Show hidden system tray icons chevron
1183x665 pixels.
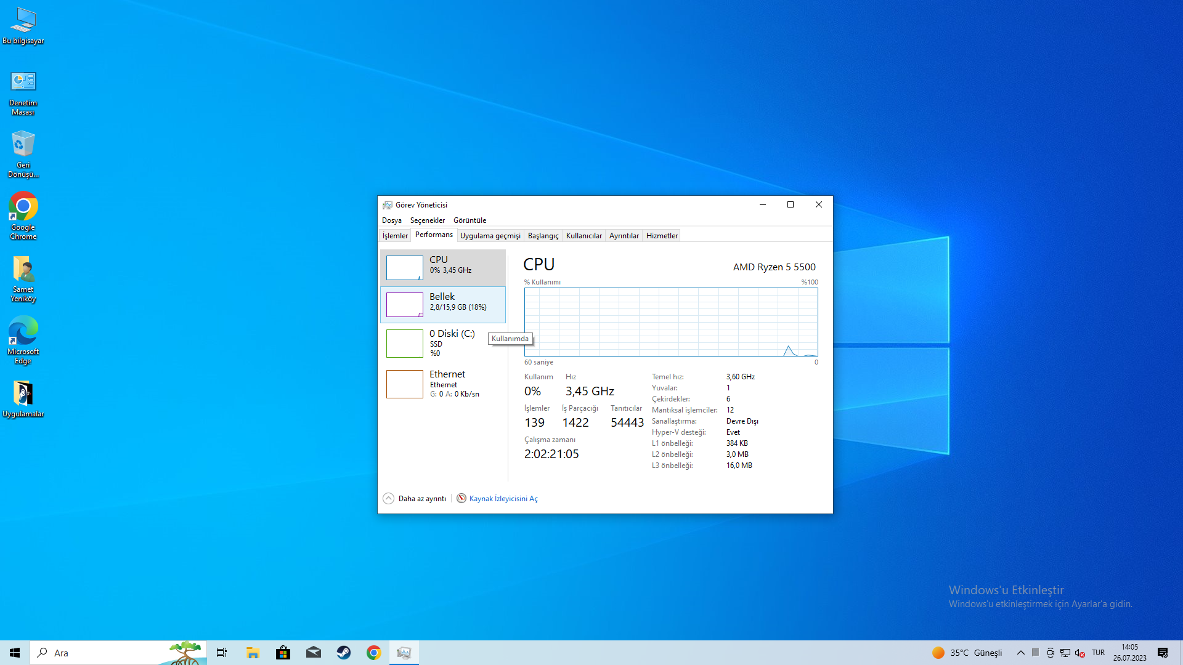tap(1020, 653)
